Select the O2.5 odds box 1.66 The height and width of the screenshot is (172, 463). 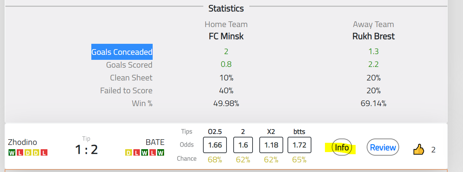pyautogui.click(x=214, y=145)
